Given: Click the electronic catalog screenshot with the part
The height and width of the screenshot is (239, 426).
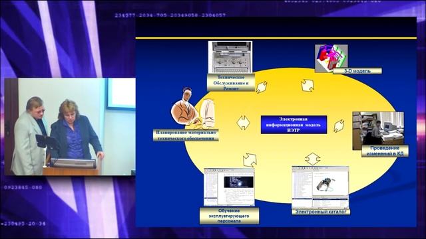Looking at the screenshot, I should click(320, 187).
